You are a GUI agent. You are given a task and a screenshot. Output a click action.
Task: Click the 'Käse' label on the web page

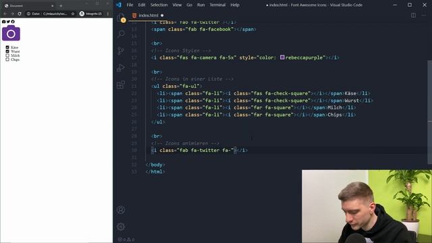[15, 47]
